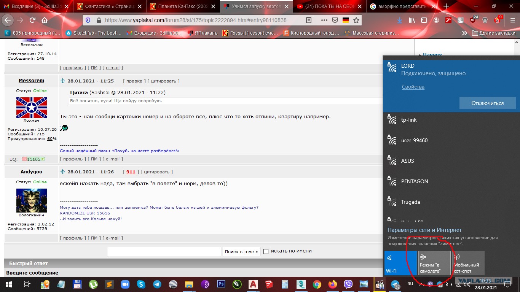The height and width of the screenshot is (292, 520).
Task: Open the Firefox library icon
Action: (x=412, y=20)
